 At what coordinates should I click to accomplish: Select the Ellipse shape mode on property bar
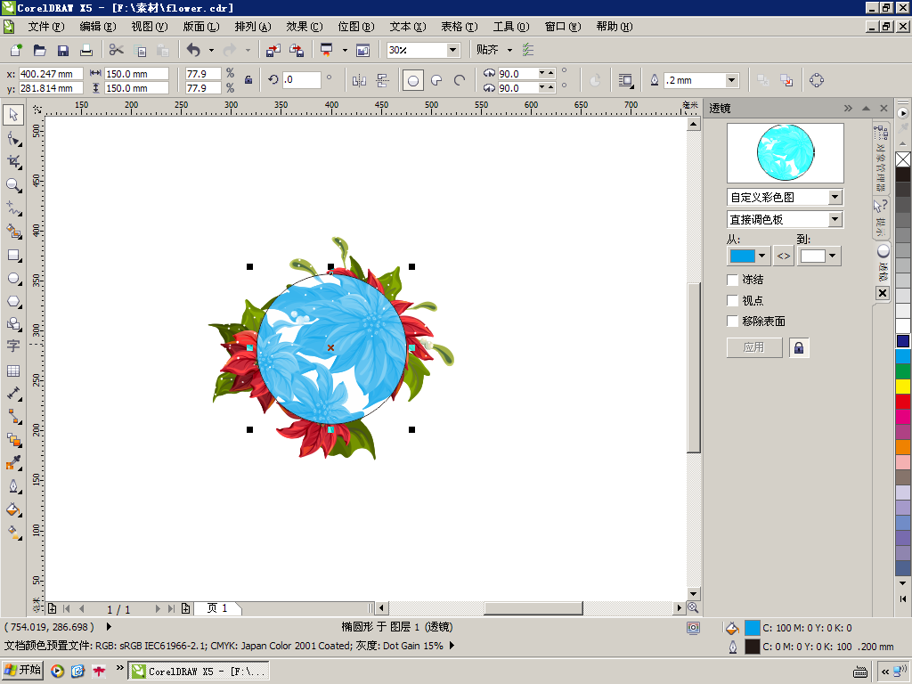click(x=413, y=80)
